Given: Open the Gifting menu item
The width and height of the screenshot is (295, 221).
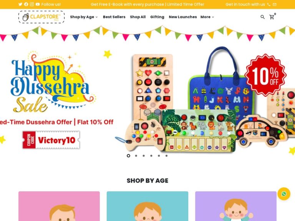Looking at the screenshot, I should point(157,17).
